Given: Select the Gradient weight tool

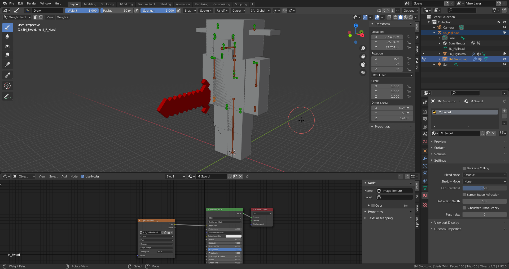Looking at the screenshot, I should pos(7,65).
